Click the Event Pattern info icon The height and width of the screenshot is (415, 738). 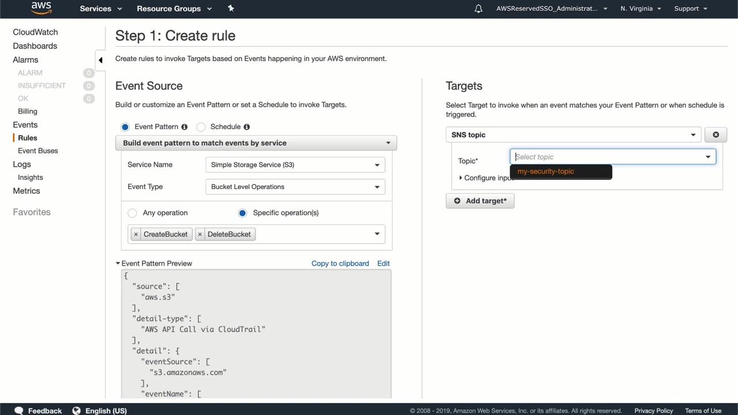(x=184, y=127)
